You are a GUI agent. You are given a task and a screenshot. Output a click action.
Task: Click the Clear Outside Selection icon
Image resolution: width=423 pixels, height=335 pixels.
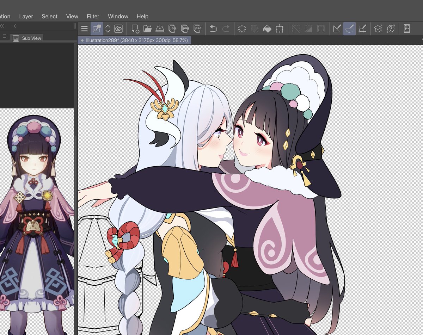[x=255, y=29]
